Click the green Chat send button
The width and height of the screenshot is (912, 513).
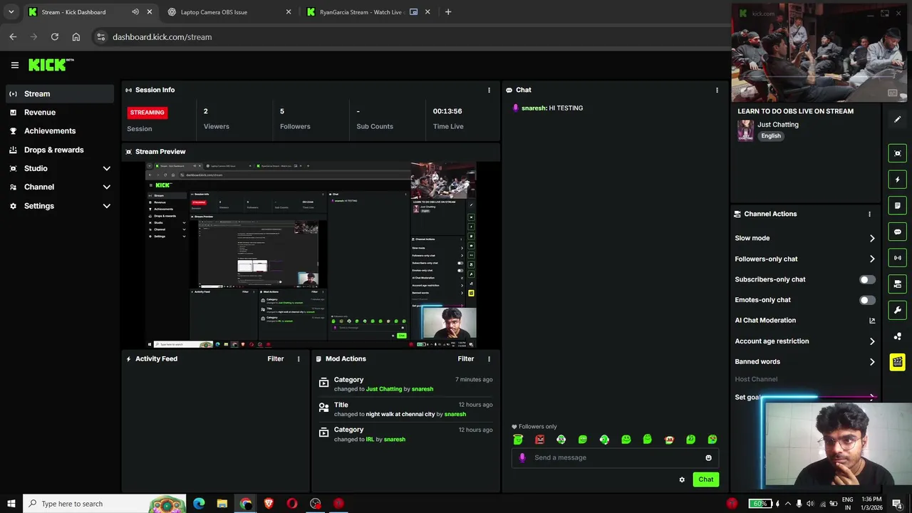pyautogui.click(x=705, y=480)
